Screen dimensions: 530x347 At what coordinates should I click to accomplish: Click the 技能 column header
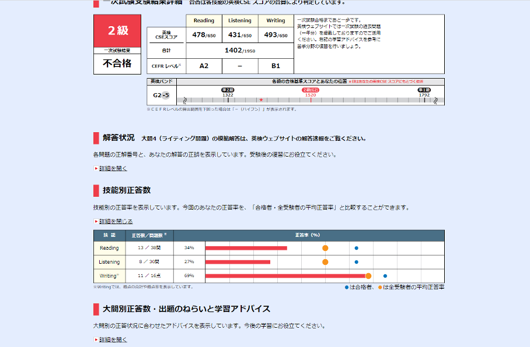tap(110, 235)
